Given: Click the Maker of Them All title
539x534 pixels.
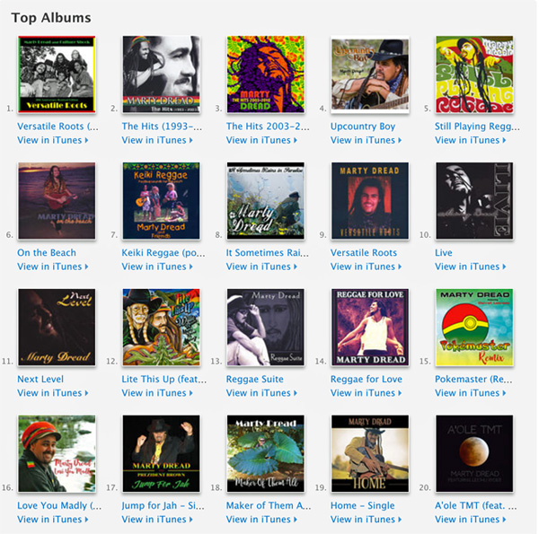Looking at the screenshot, I should (x=268, y=505).
